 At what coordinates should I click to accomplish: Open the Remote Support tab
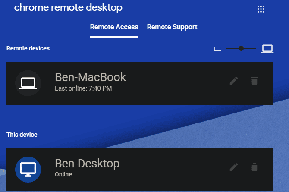point(172,27)
